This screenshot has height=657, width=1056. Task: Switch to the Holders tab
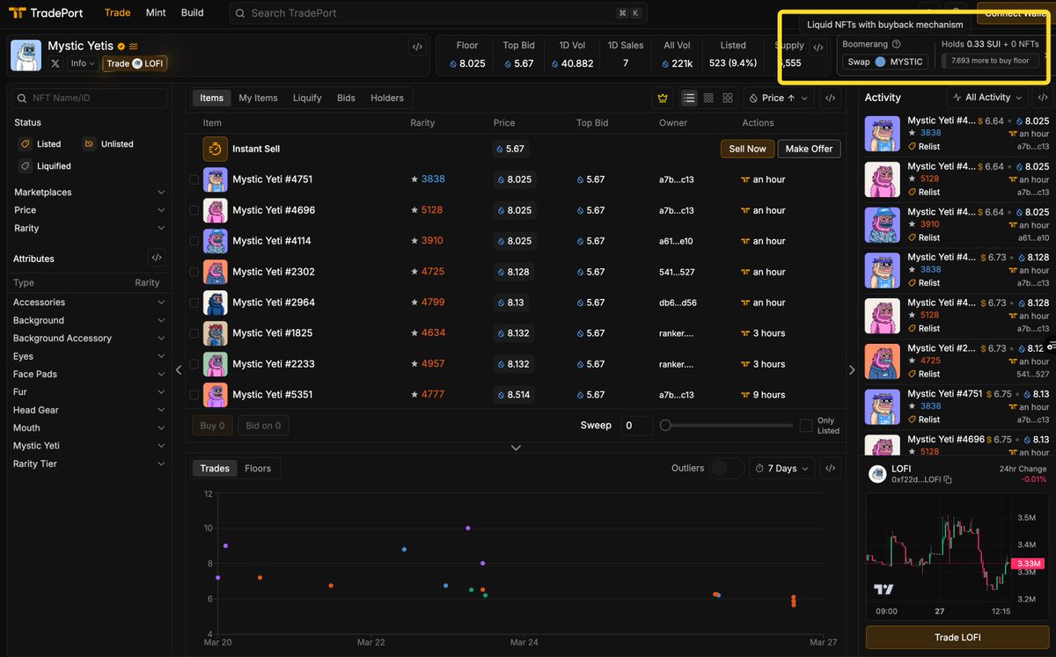click(x=387, y=98)
